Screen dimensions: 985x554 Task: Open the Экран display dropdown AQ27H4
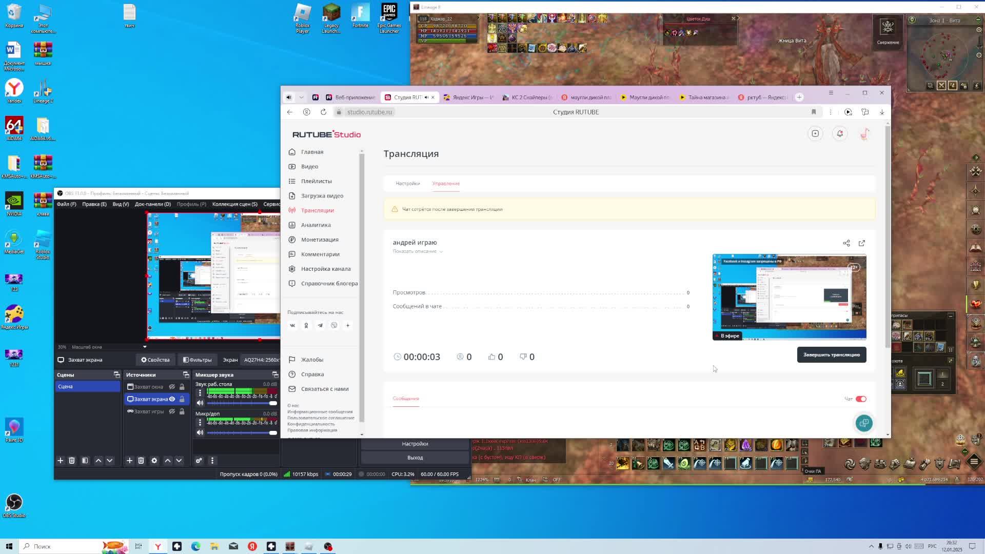point(261,360)
